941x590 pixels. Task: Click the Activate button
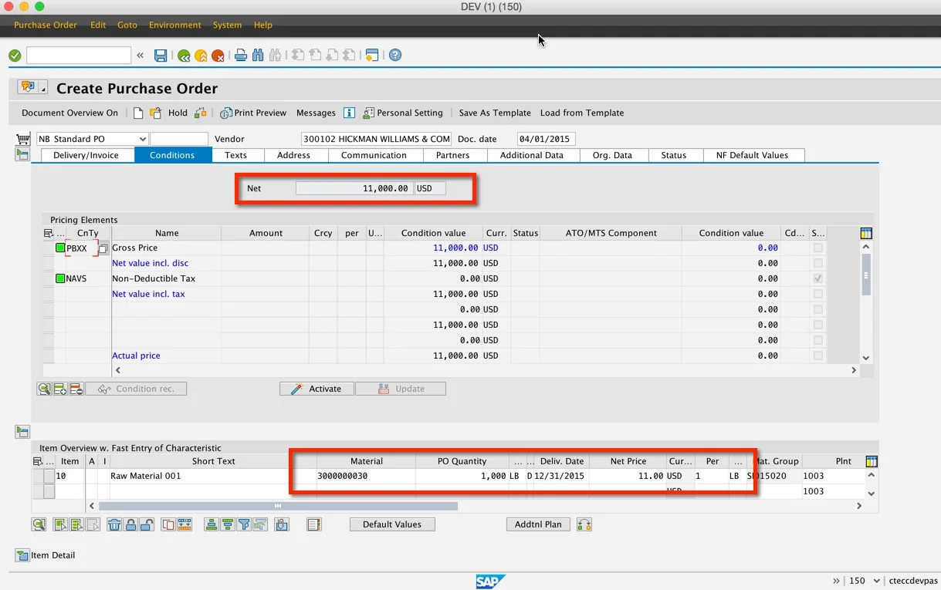316,389
